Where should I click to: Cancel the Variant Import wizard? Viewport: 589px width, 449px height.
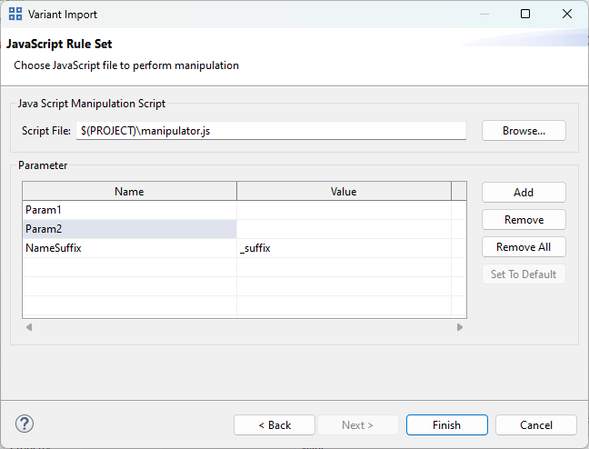pyautogui.click(x=536, y=425)
